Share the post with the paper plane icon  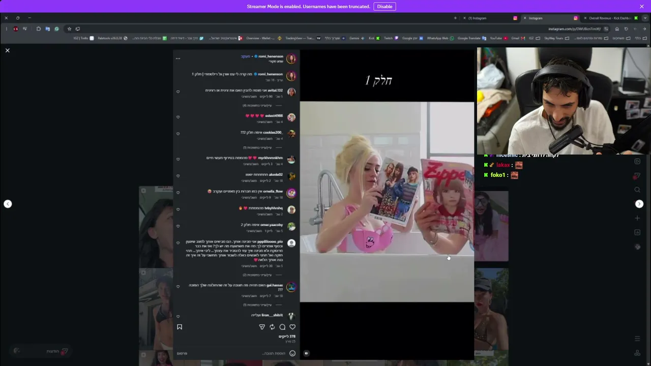point(262,327)
